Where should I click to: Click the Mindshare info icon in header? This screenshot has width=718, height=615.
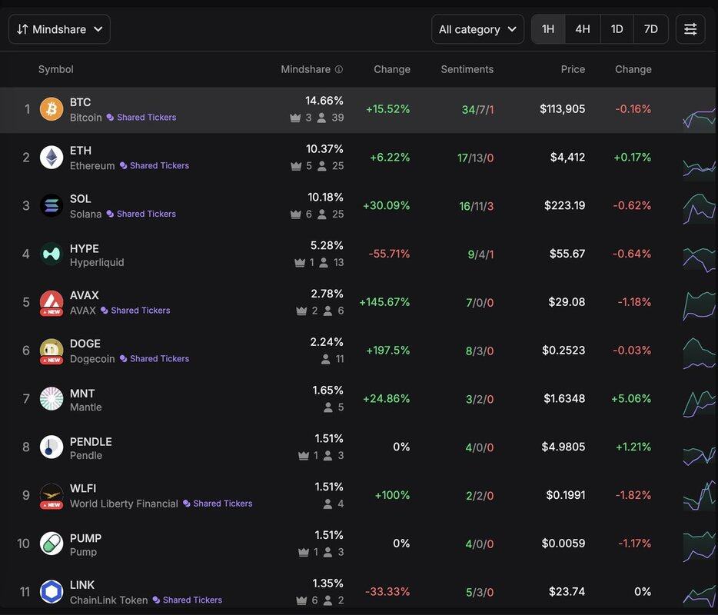click(339, 69)
